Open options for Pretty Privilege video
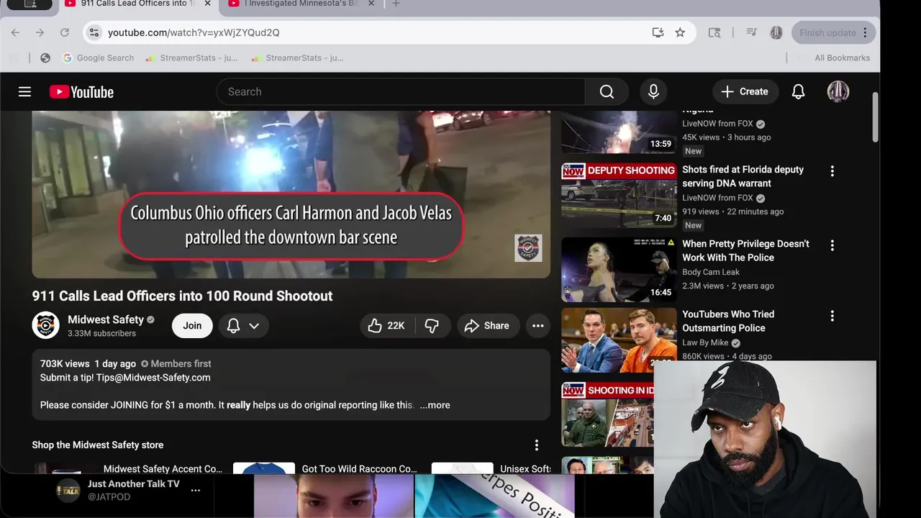This screenshot has width=921, height=518. tap(832, 245)
